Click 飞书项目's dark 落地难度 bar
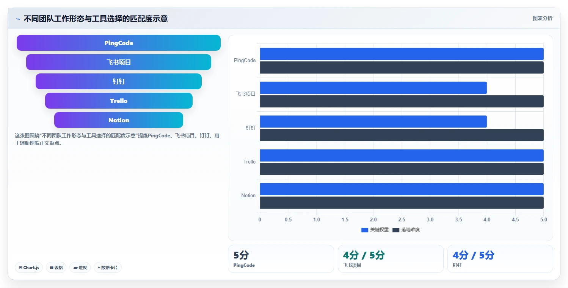Image resolution: width=568 pixels, height=288 pixels. (x=402, y=101)
